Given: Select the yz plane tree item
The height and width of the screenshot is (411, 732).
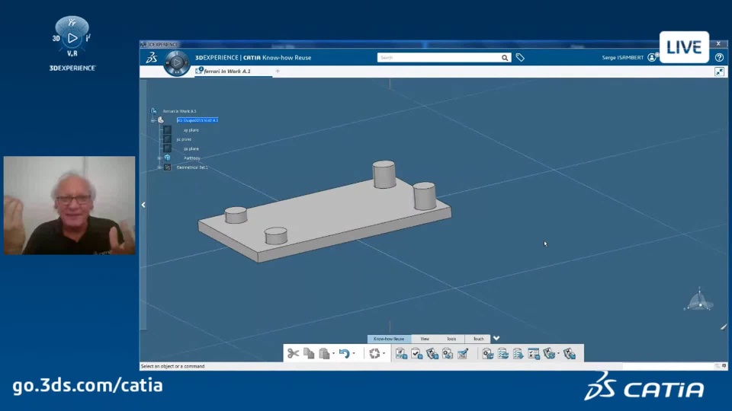Looking at the screenshot, I should [x=184, y=139].
